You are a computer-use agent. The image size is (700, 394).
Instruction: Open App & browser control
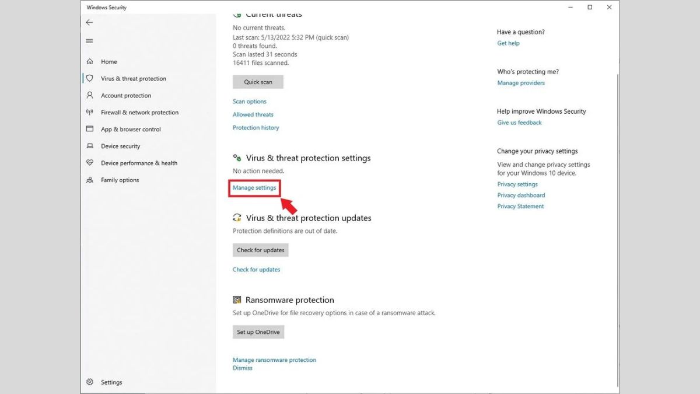tap(128, 129)
